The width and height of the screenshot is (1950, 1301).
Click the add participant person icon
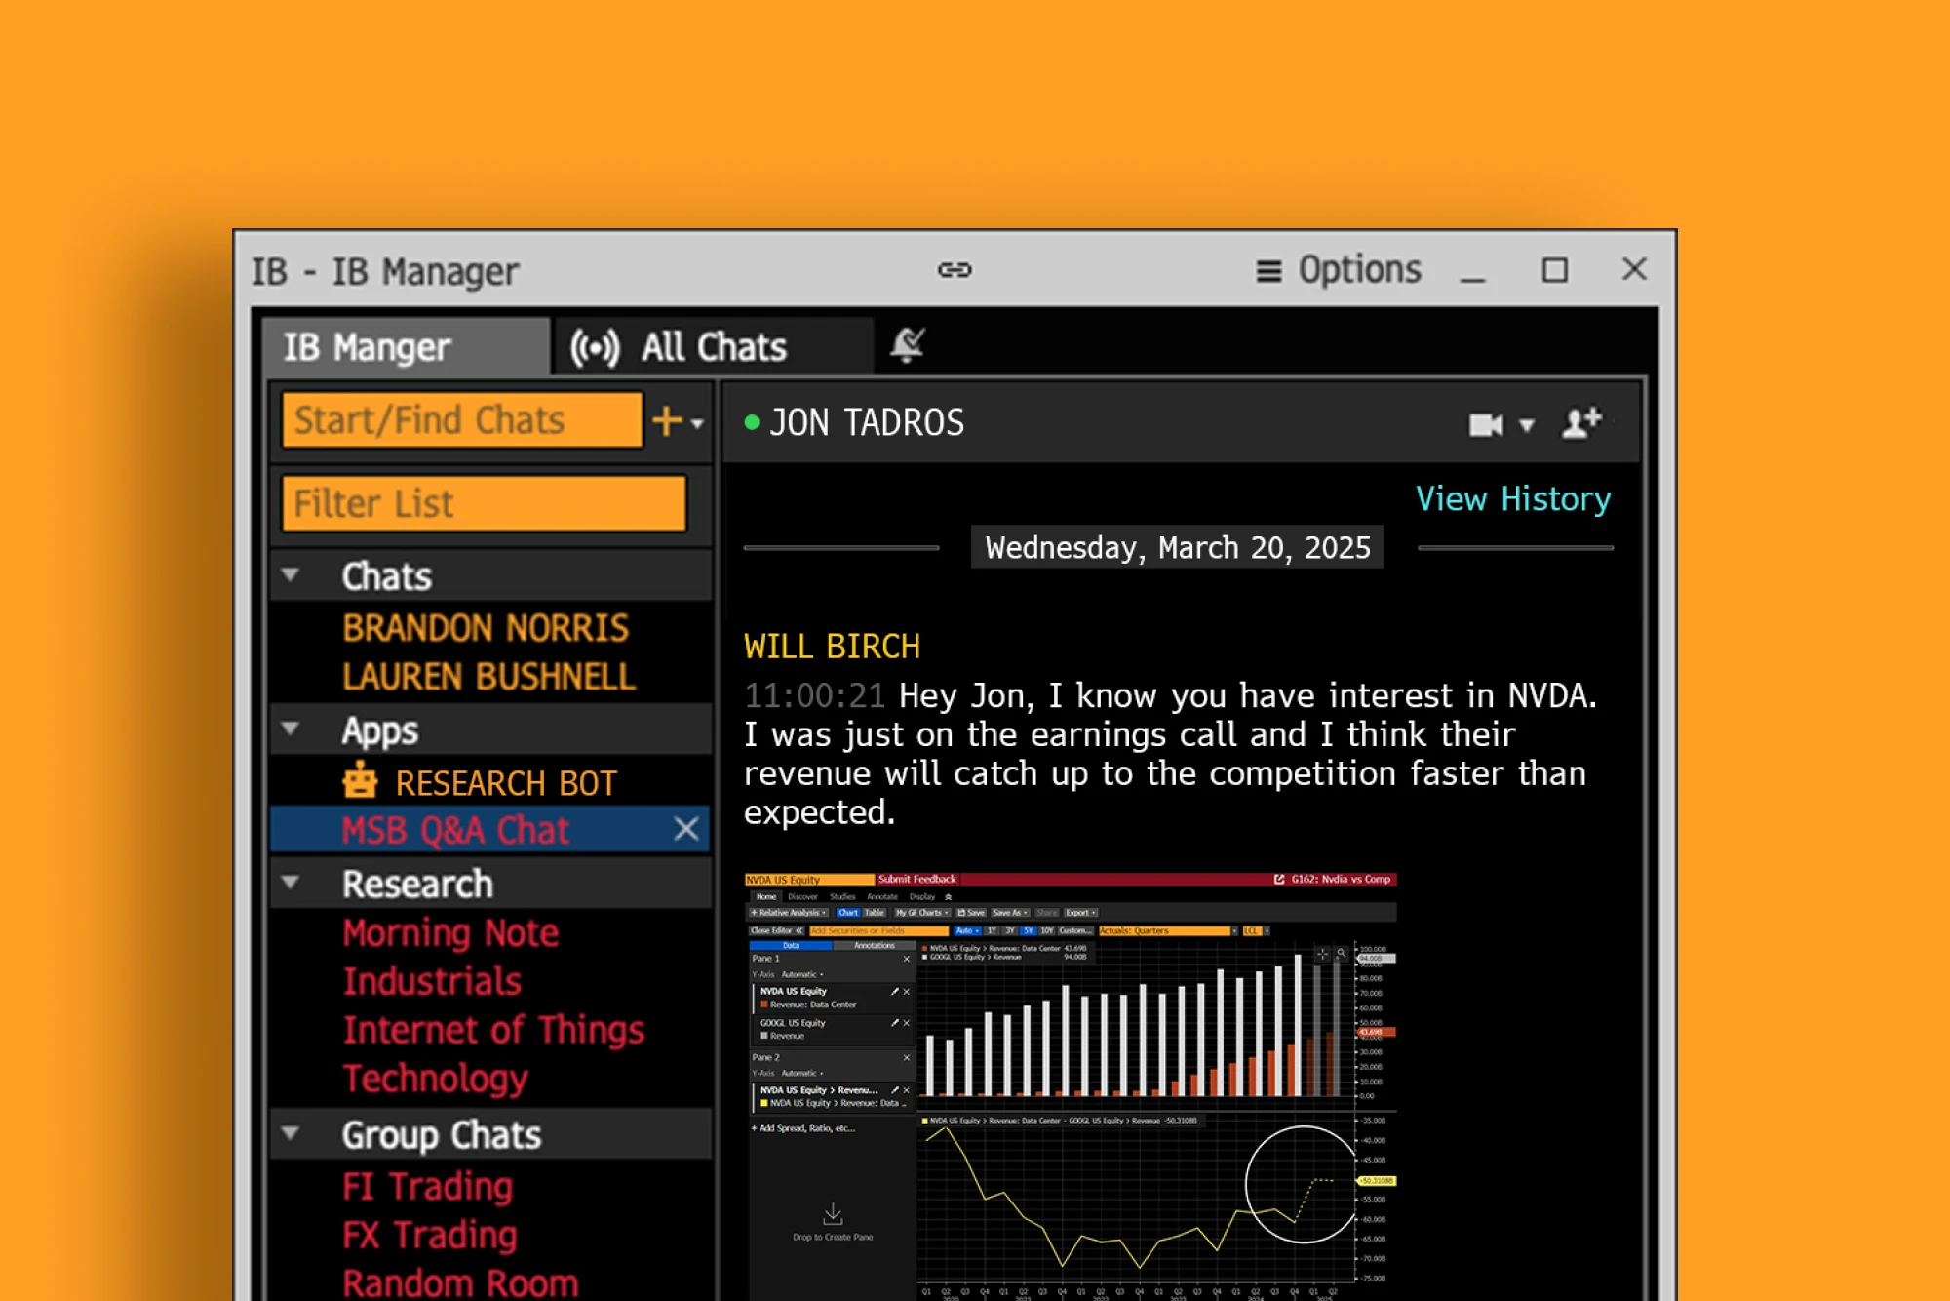pos(1580,423)
